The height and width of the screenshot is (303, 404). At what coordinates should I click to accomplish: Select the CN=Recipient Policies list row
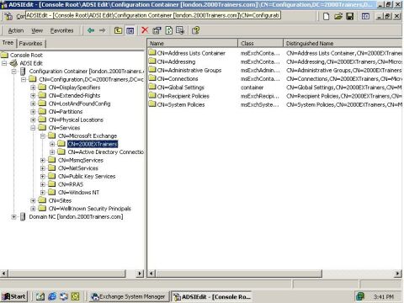183,96
